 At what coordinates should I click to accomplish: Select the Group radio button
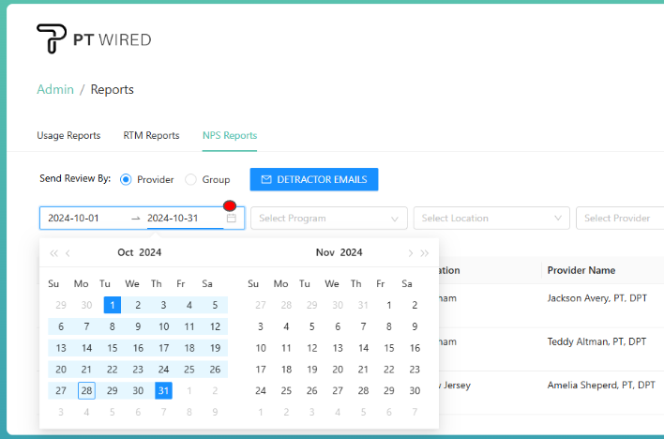[x=191, y=179]
